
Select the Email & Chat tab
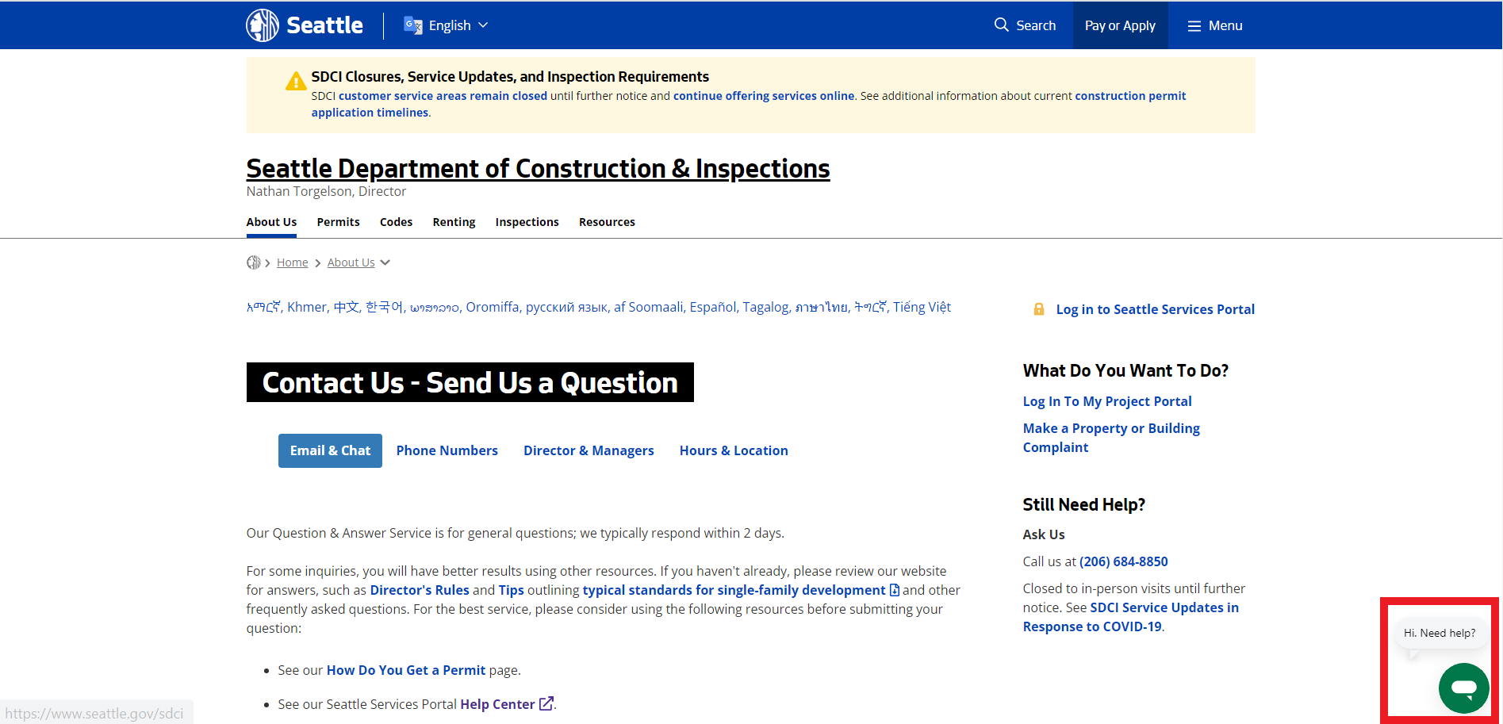coord(330,450)
